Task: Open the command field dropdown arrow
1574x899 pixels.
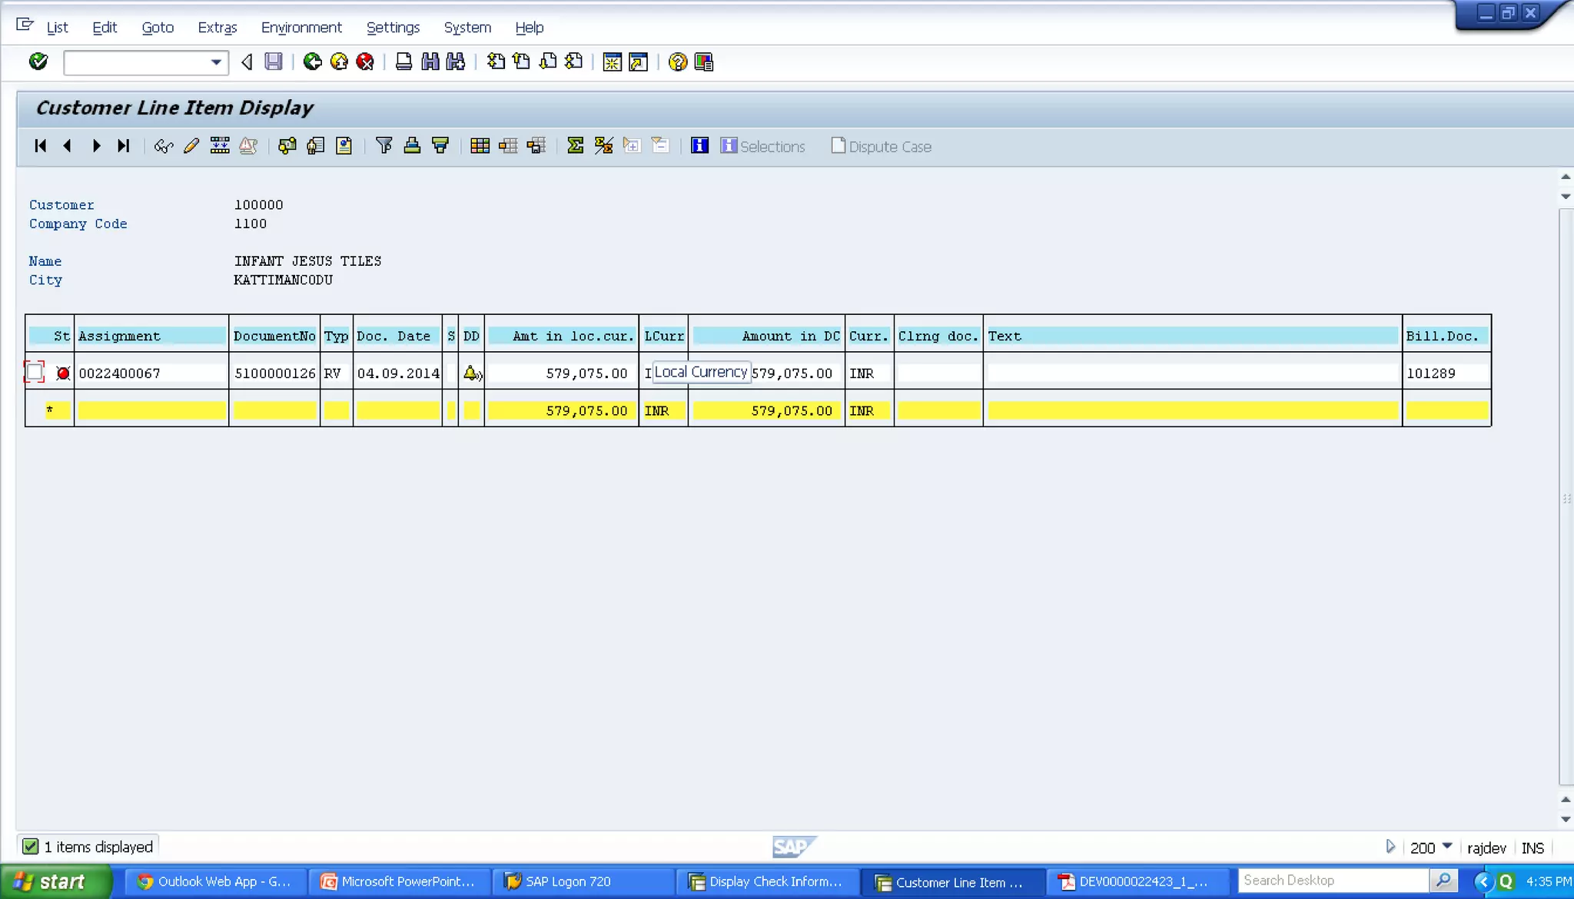Action: tap(217, 62)
